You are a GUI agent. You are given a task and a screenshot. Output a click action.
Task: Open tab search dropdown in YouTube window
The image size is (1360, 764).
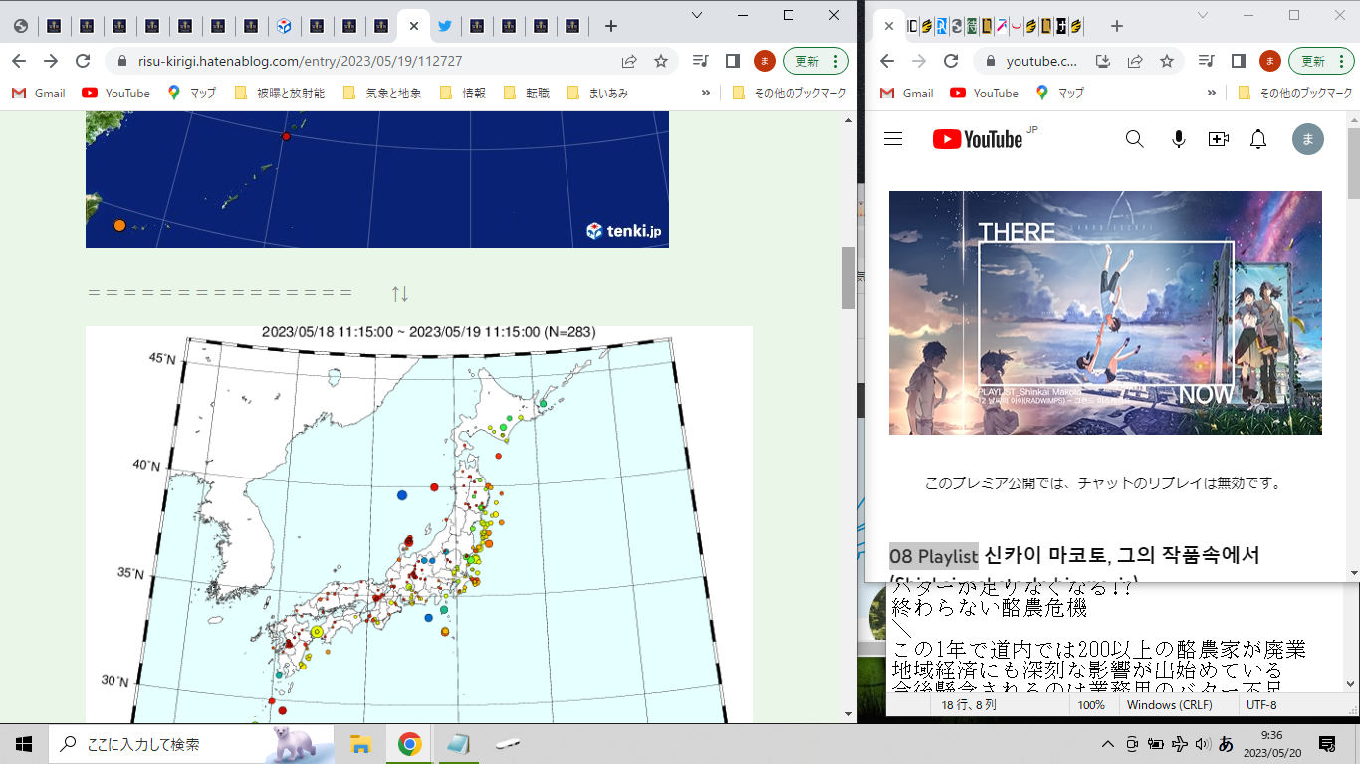tap(1203, 15)
